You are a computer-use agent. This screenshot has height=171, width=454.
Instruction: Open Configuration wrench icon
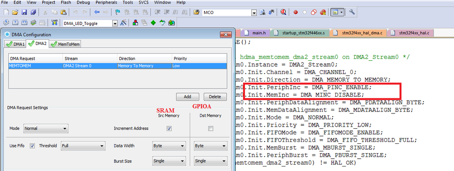pos(352,12)
